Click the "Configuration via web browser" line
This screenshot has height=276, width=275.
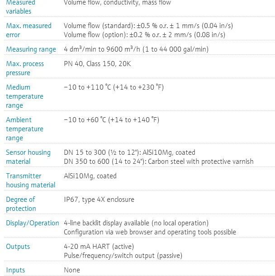coord(150,232)
